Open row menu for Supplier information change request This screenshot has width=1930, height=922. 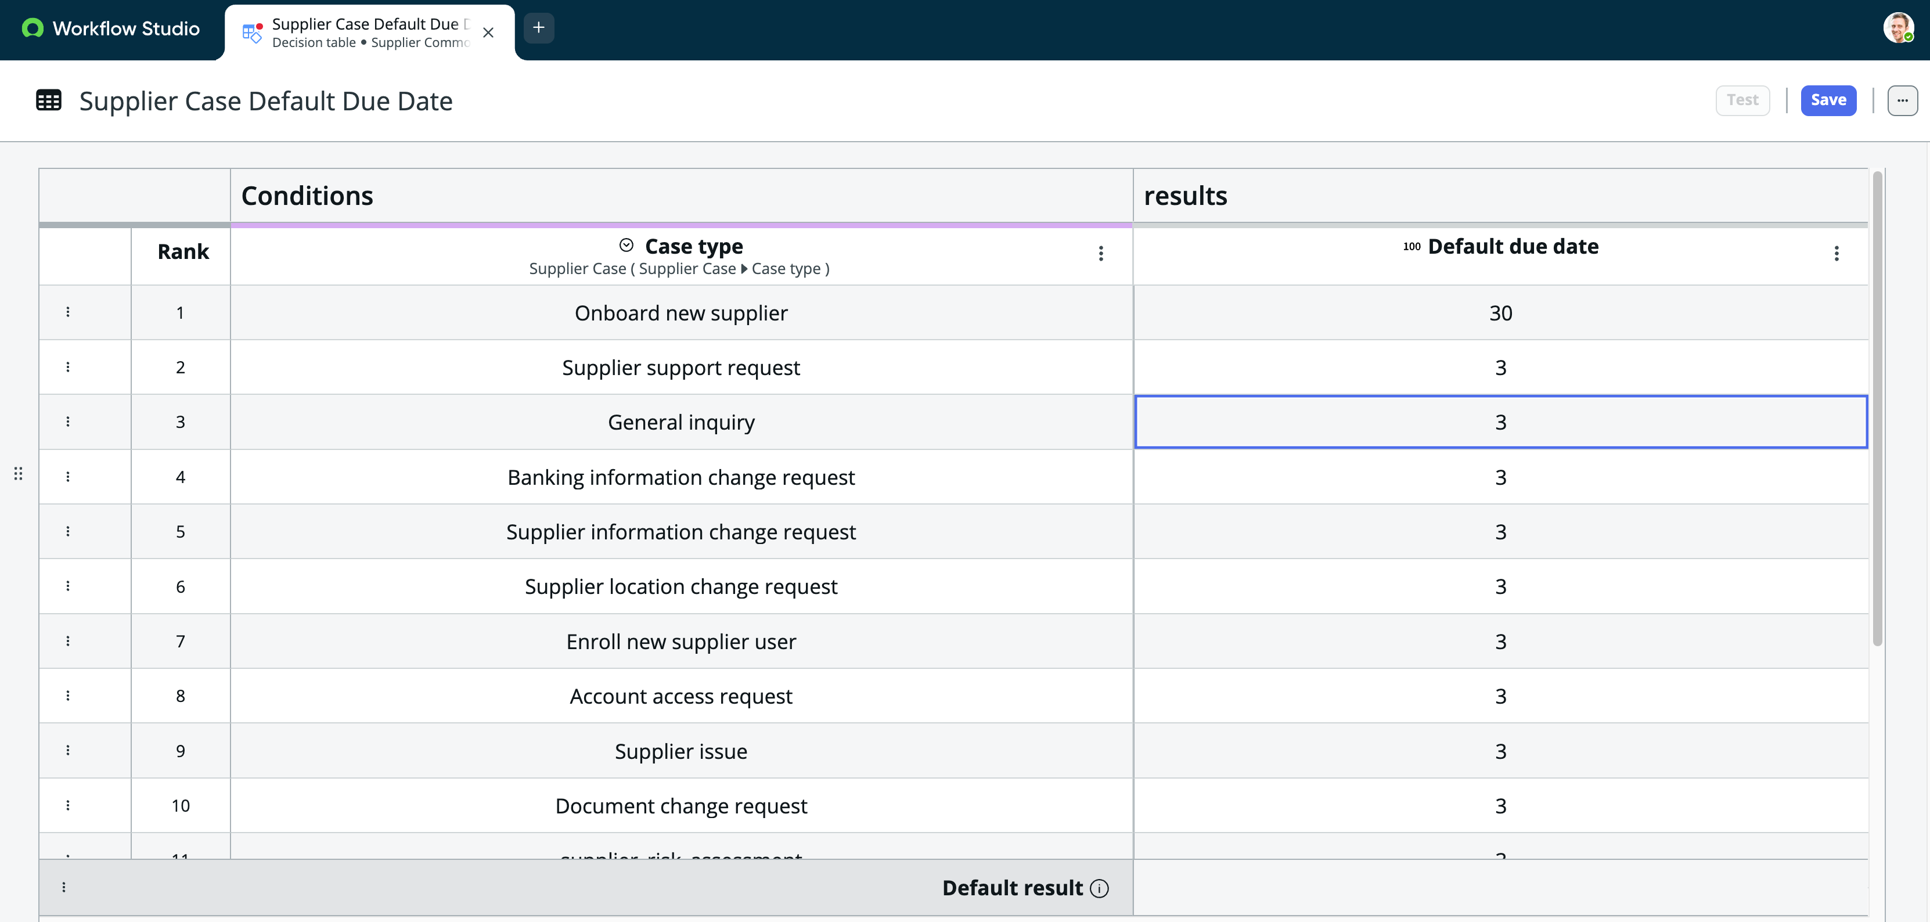click(x=67, y=532)
